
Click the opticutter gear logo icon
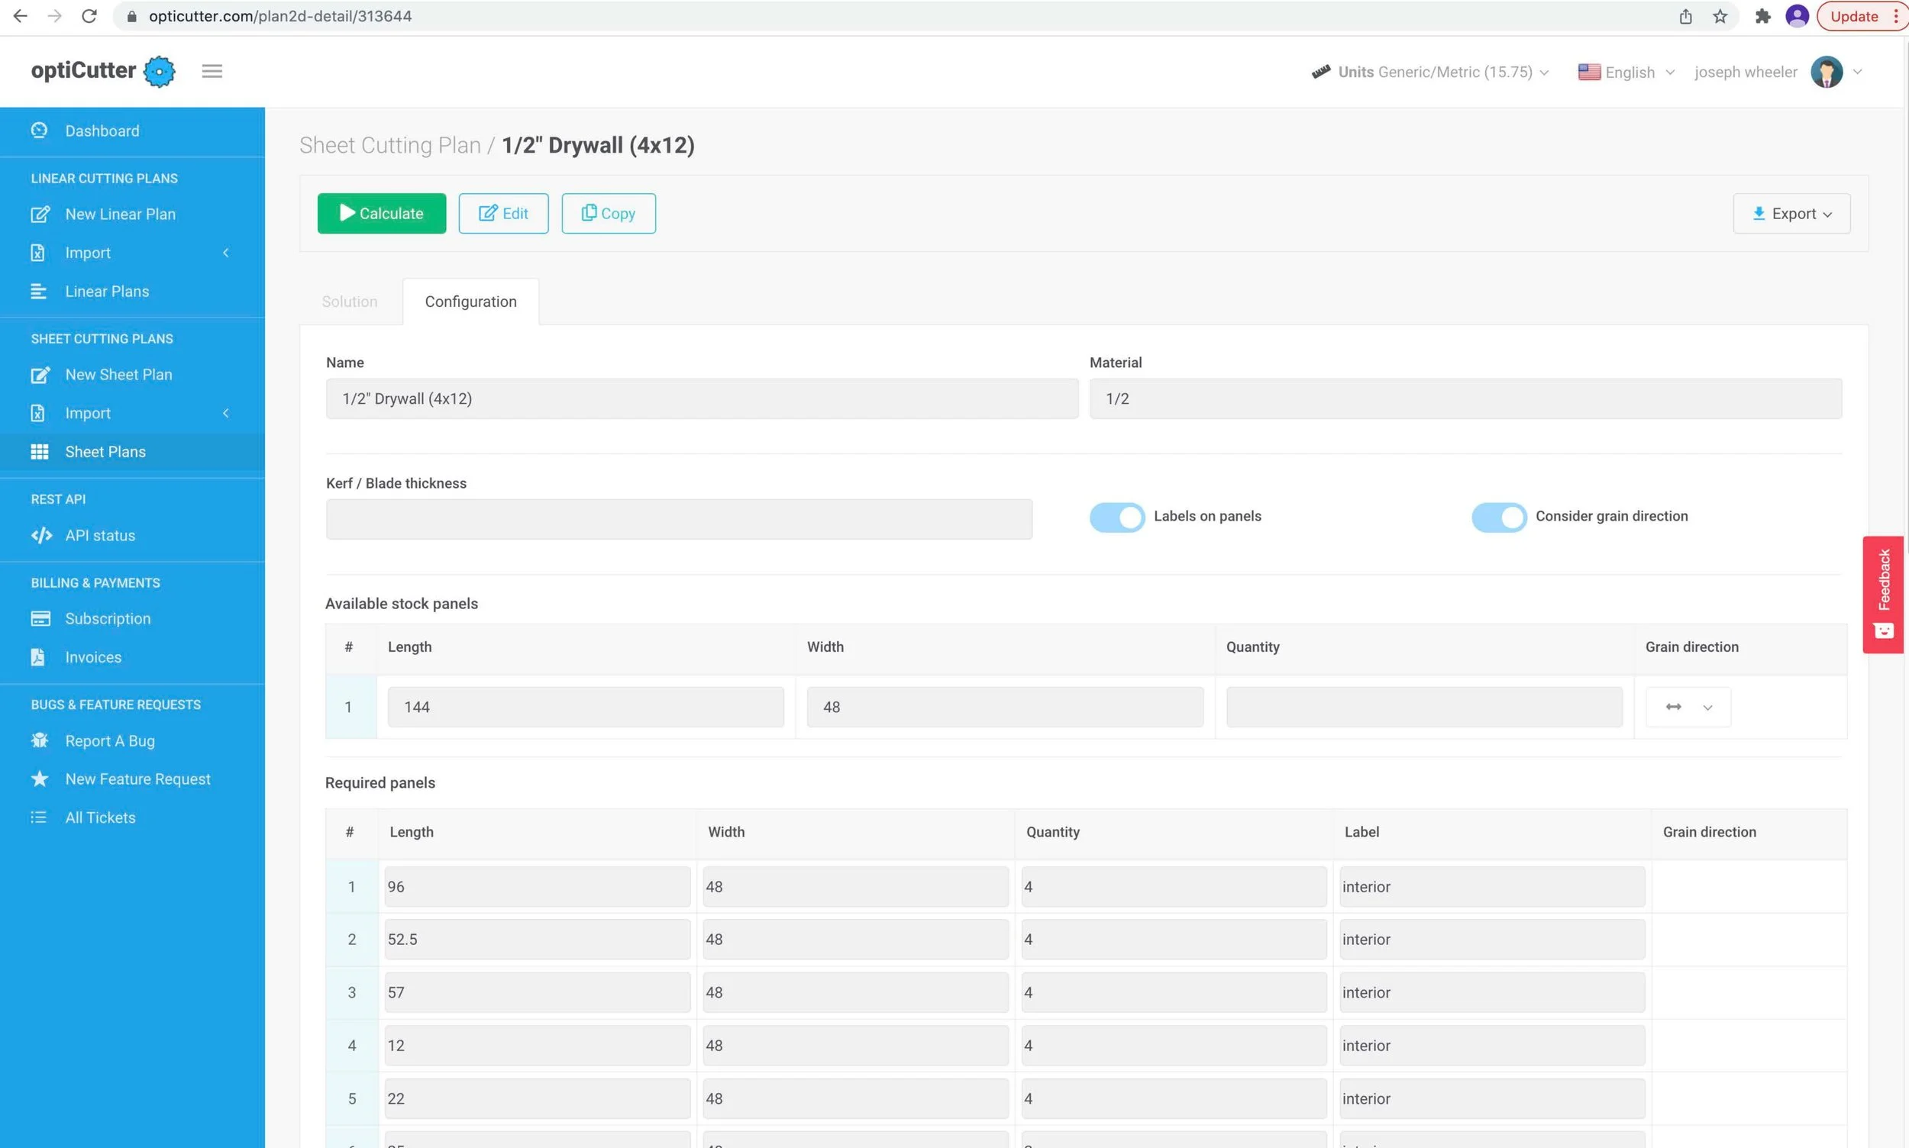(160, 71)
